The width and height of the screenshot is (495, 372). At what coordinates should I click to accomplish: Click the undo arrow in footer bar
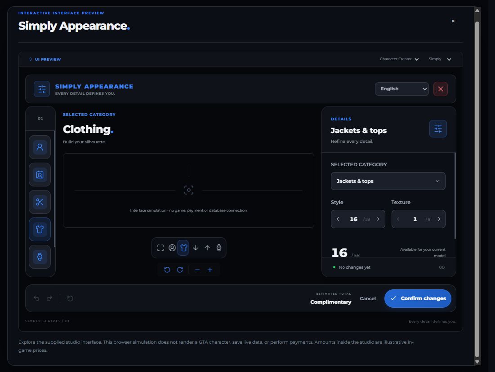tap(36, 298)
